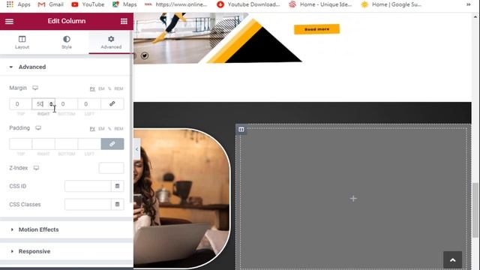
Task: Open dynamic tags for CSS Classes
Action: point(117,205)
